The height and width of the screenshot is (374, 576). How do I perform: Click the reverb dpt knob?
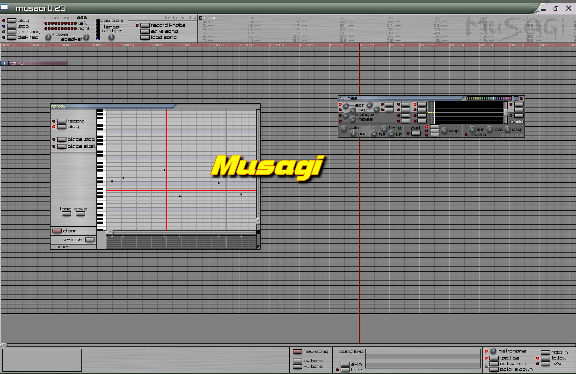coord(490,129)
